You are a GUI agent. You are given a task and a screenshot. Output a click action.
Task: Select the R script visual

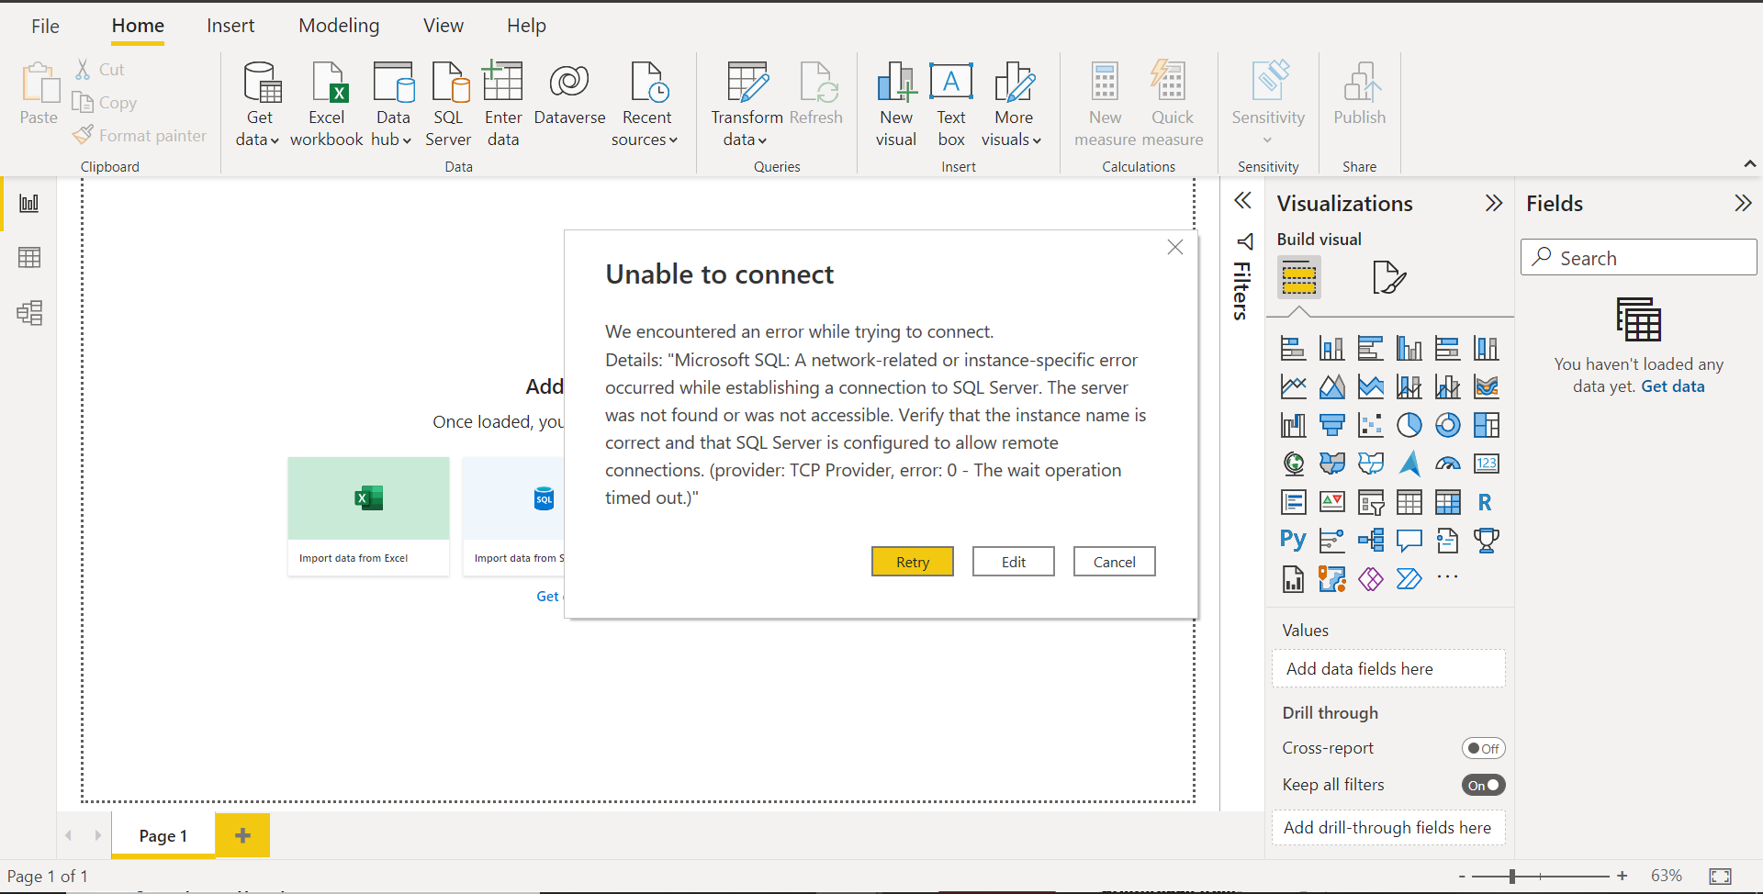click(x=1486, y=502)
